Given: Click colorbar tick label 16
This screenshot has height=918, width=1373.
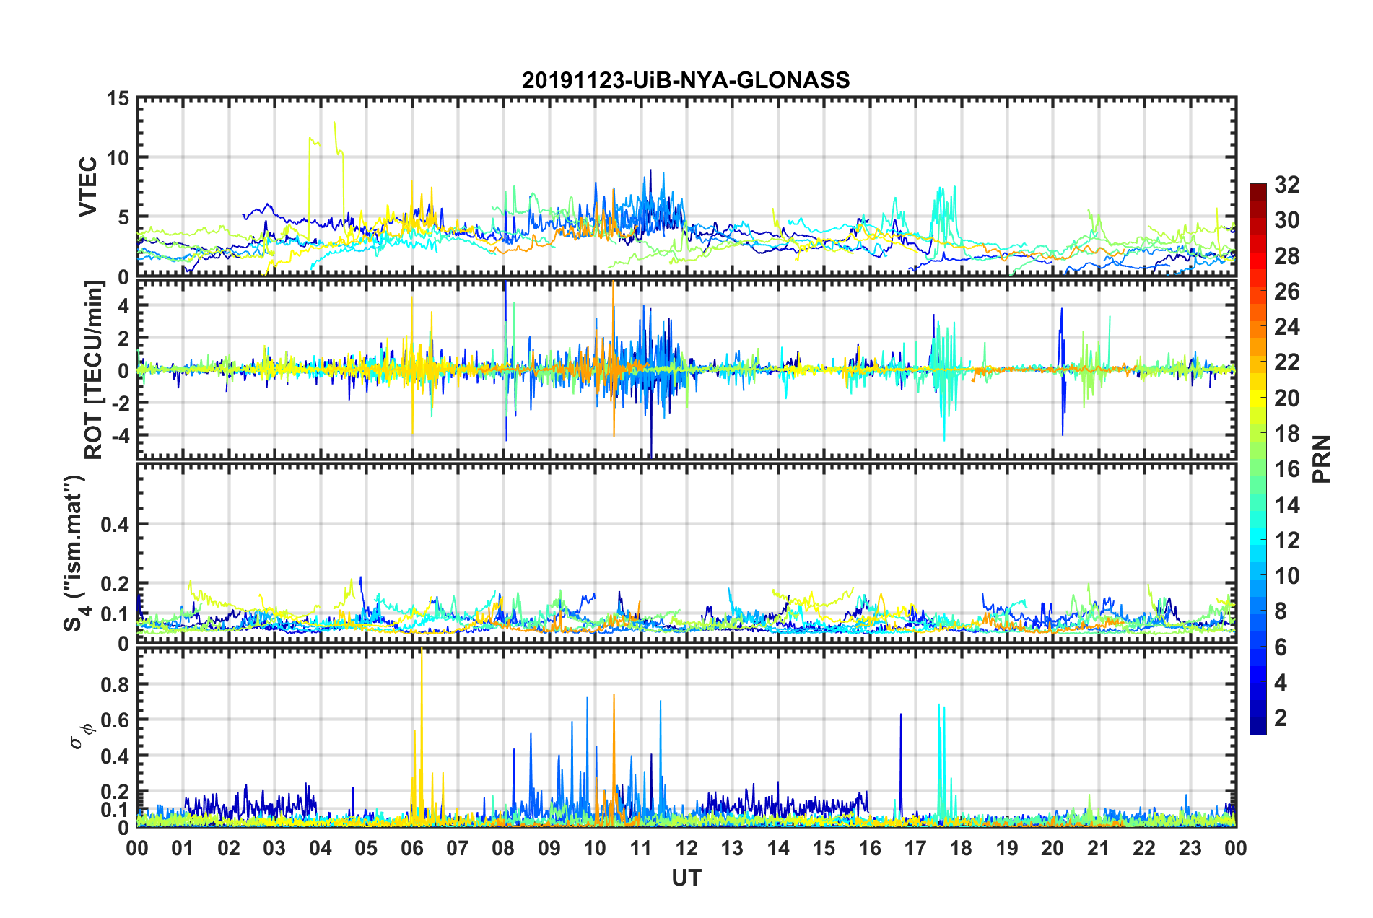Looking at the screenshot, I should tap(1287, 469).
